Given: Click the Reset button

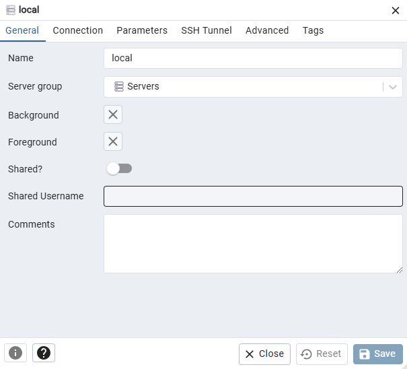Looking at the screenshot, I should click(x=322, y=354).
